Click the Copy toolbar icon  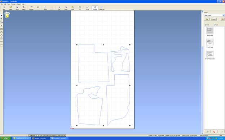coord(66,8)
